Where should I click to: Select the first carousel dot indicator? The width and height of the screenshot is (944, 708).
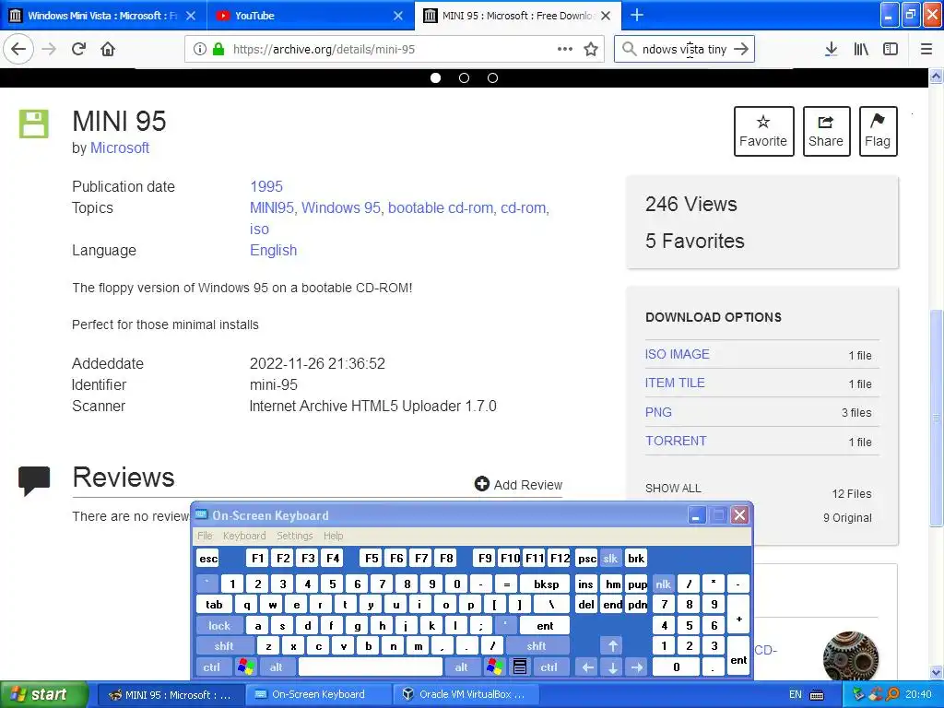[435, 77]
